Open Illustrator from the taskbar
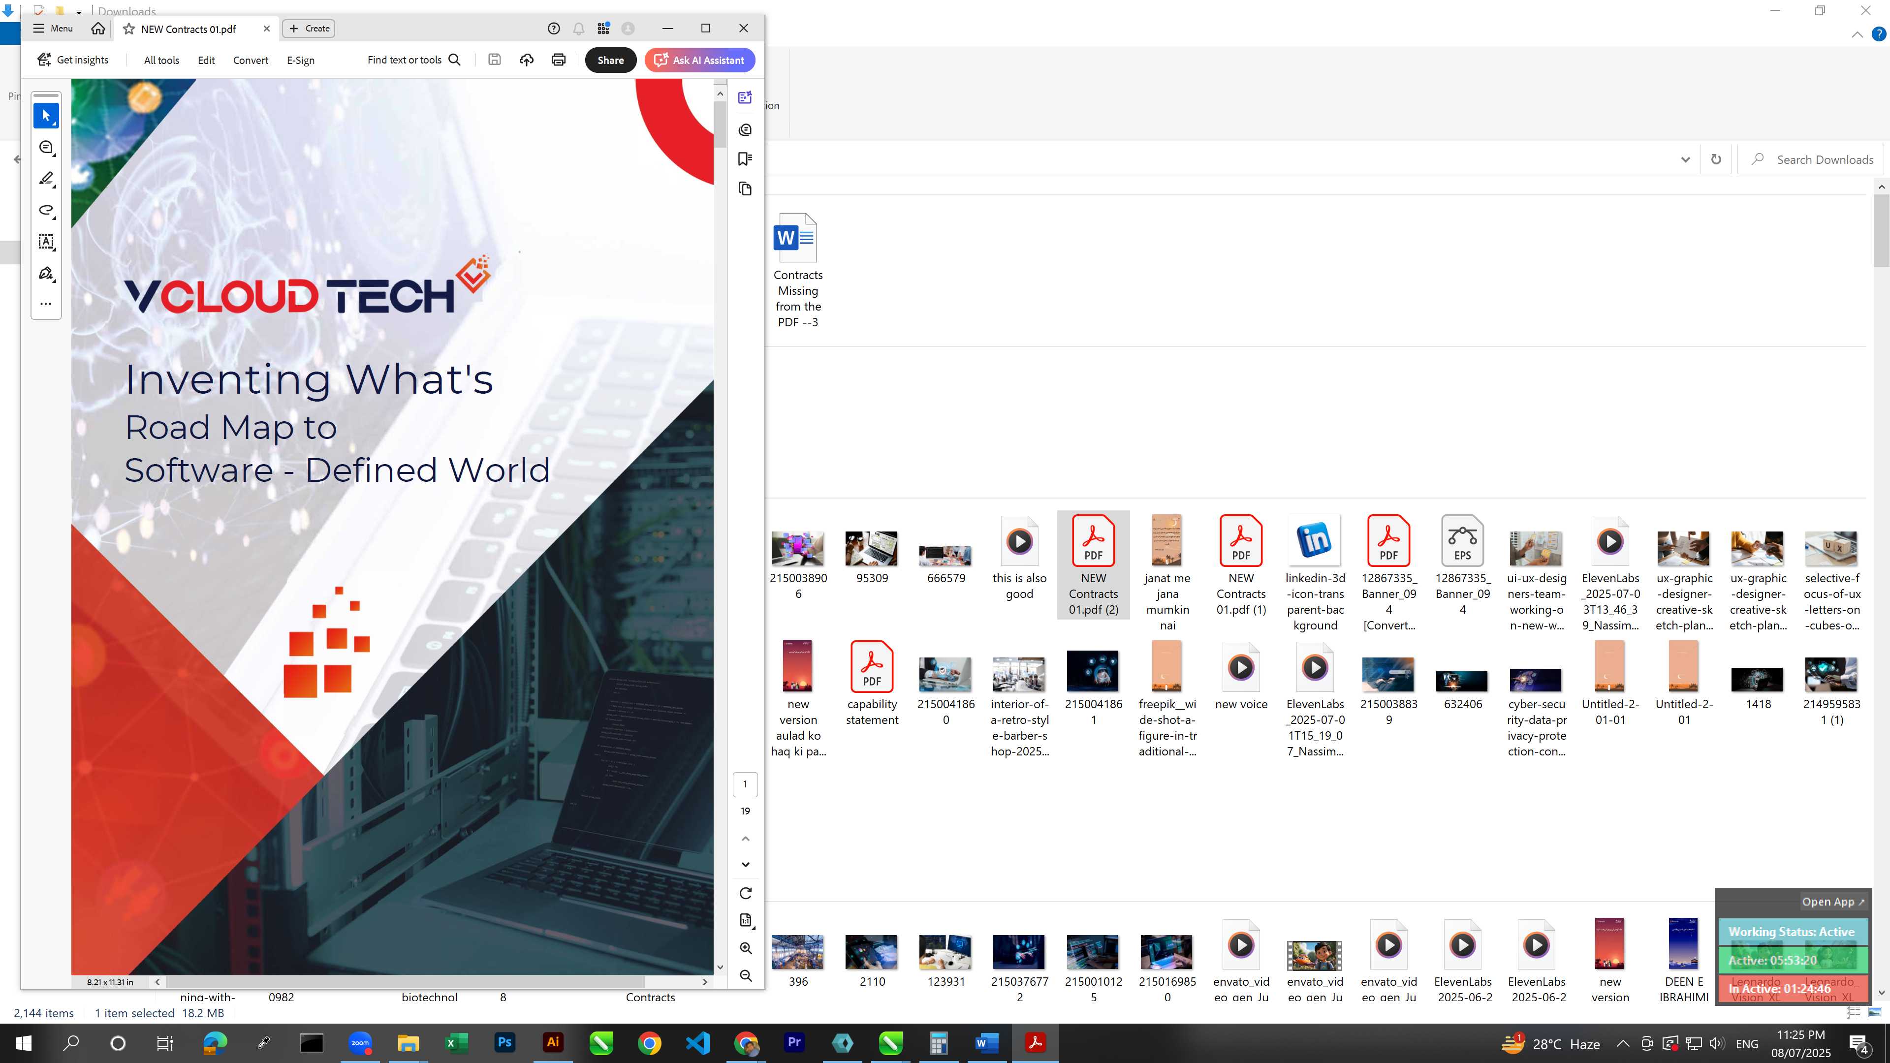Image resolution: width=1890 pixels, height=1063 pixels. [553, 1042]
